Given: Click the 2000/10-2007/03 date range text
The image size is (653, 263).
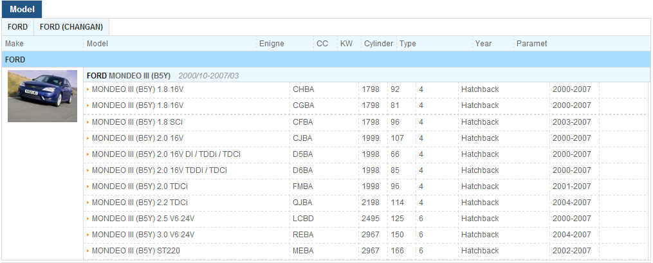Looking at the screenshot, I should [x=208, y=76].
